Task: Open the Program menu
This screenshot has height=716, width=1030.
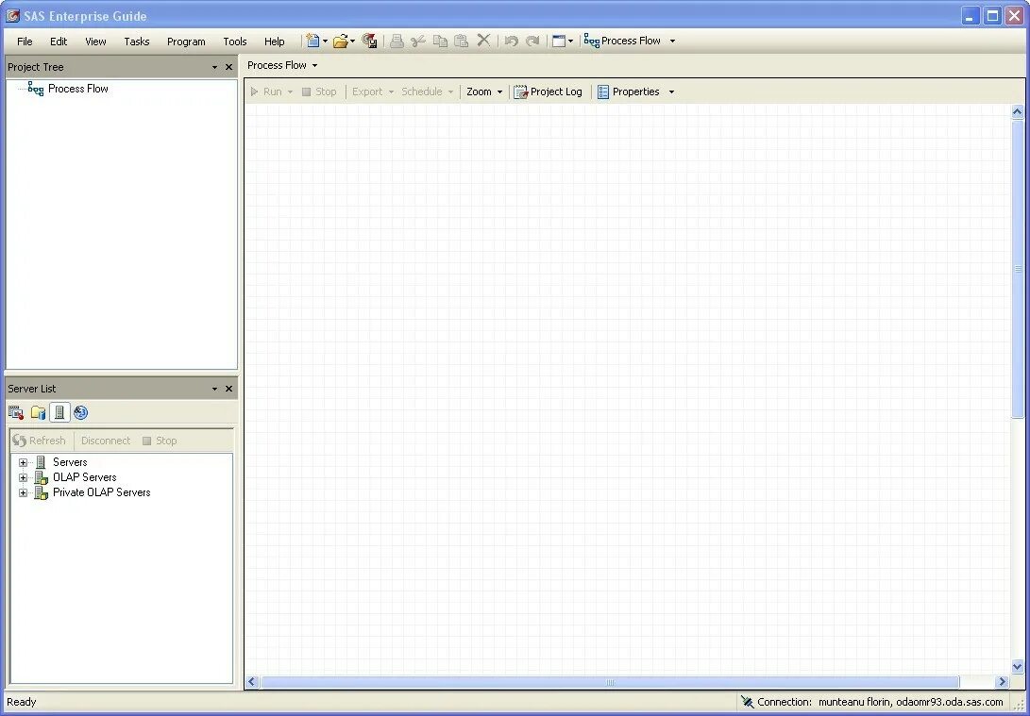Action: [186, 42]
